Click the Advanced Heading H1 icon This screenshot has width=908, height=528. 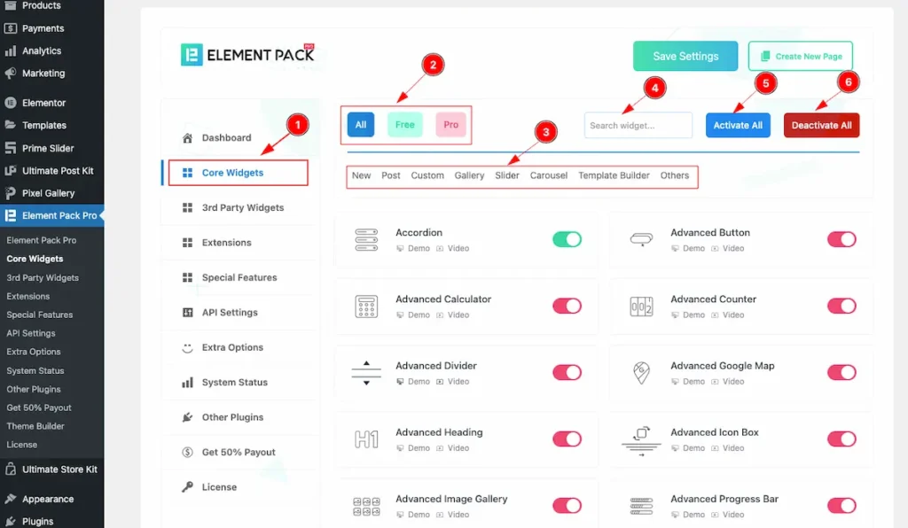pos(366,439)
